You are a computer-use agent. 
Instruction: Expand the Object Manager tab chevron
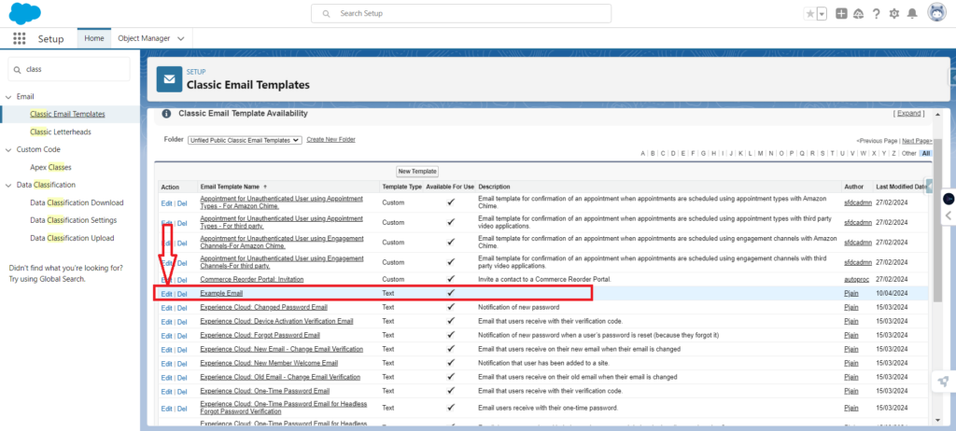[180, 38]
